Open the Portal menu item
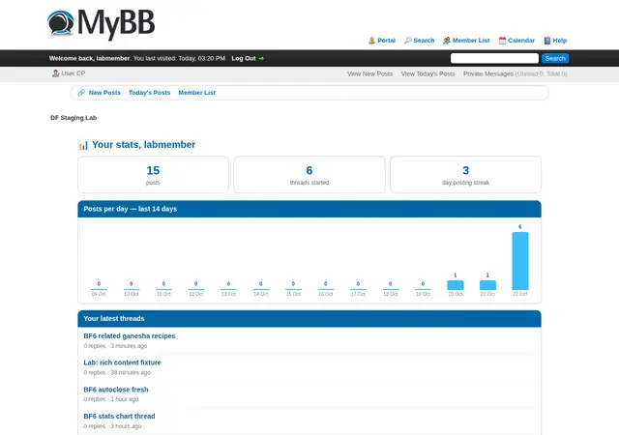The height and width of the screenshot is (435, 619). coord(386,41)
